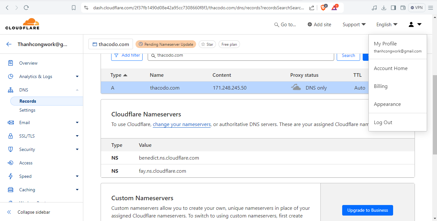The width and height of the screenshot is (437, 221).
Task: Expand the Analytics & Logs arrow
Action: coord(77,76)
